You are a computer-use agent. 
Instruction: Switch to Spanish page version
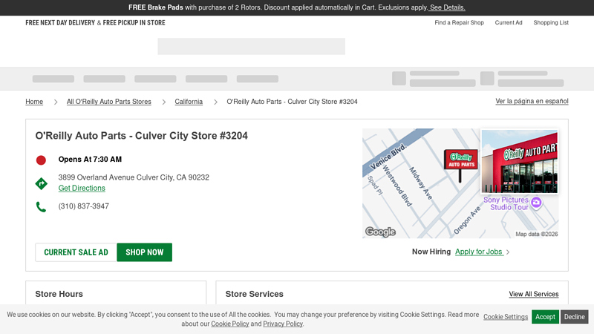532,101
